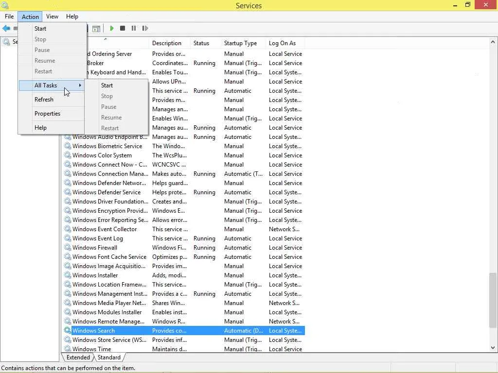Click 'Optimizes p...' description cell
The height and width of the screenshot is (373, 498).
tap(170, 257)
